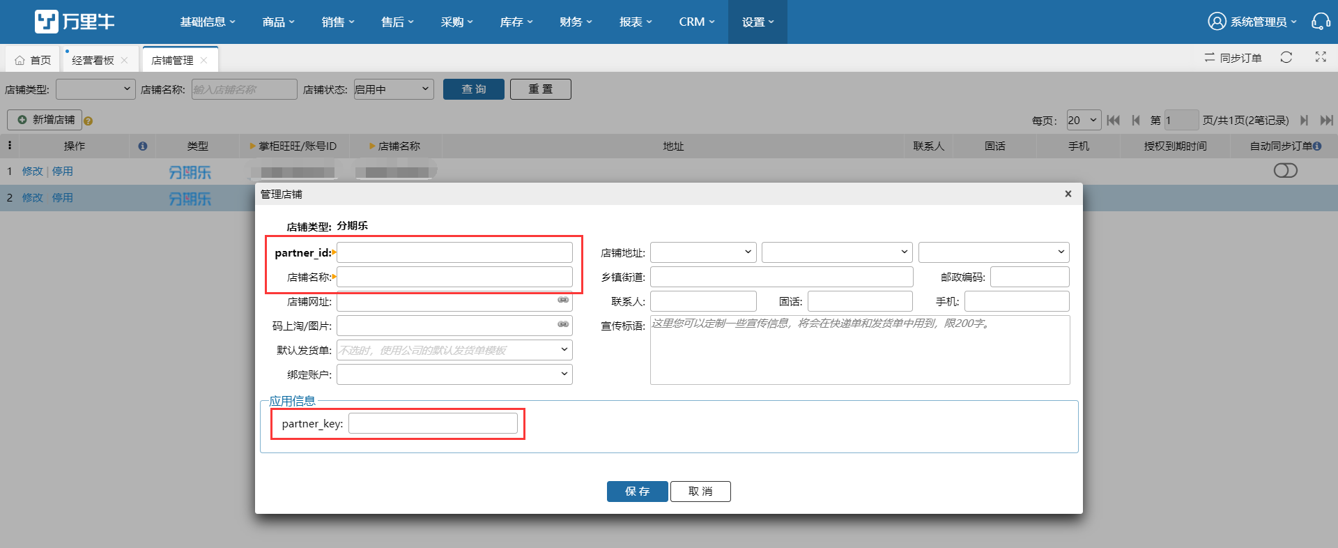Toggle auto sync order for row 1
This screenshot has height=548, width=1338.
click(x=1285, y=171)
